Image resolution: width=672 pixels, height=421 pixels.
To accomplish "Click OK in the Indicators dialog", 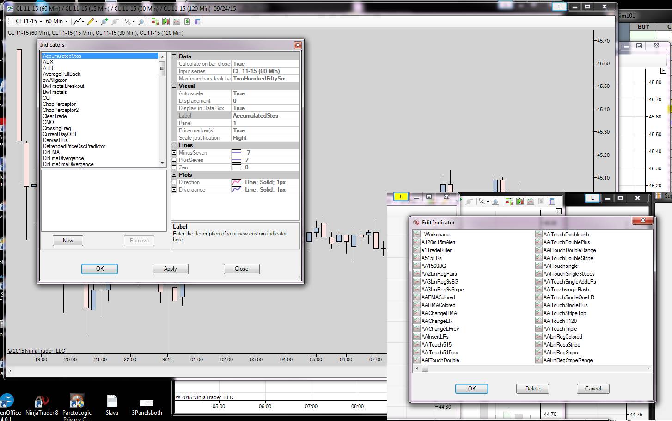I will coord(100,269).
